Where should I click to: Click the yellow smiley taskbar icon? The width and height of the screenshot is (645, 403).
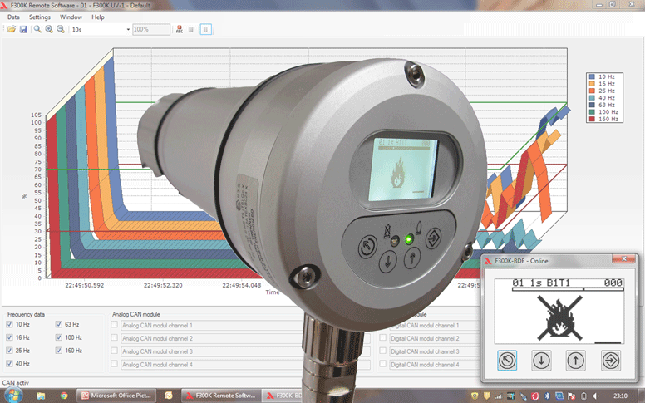169,396
